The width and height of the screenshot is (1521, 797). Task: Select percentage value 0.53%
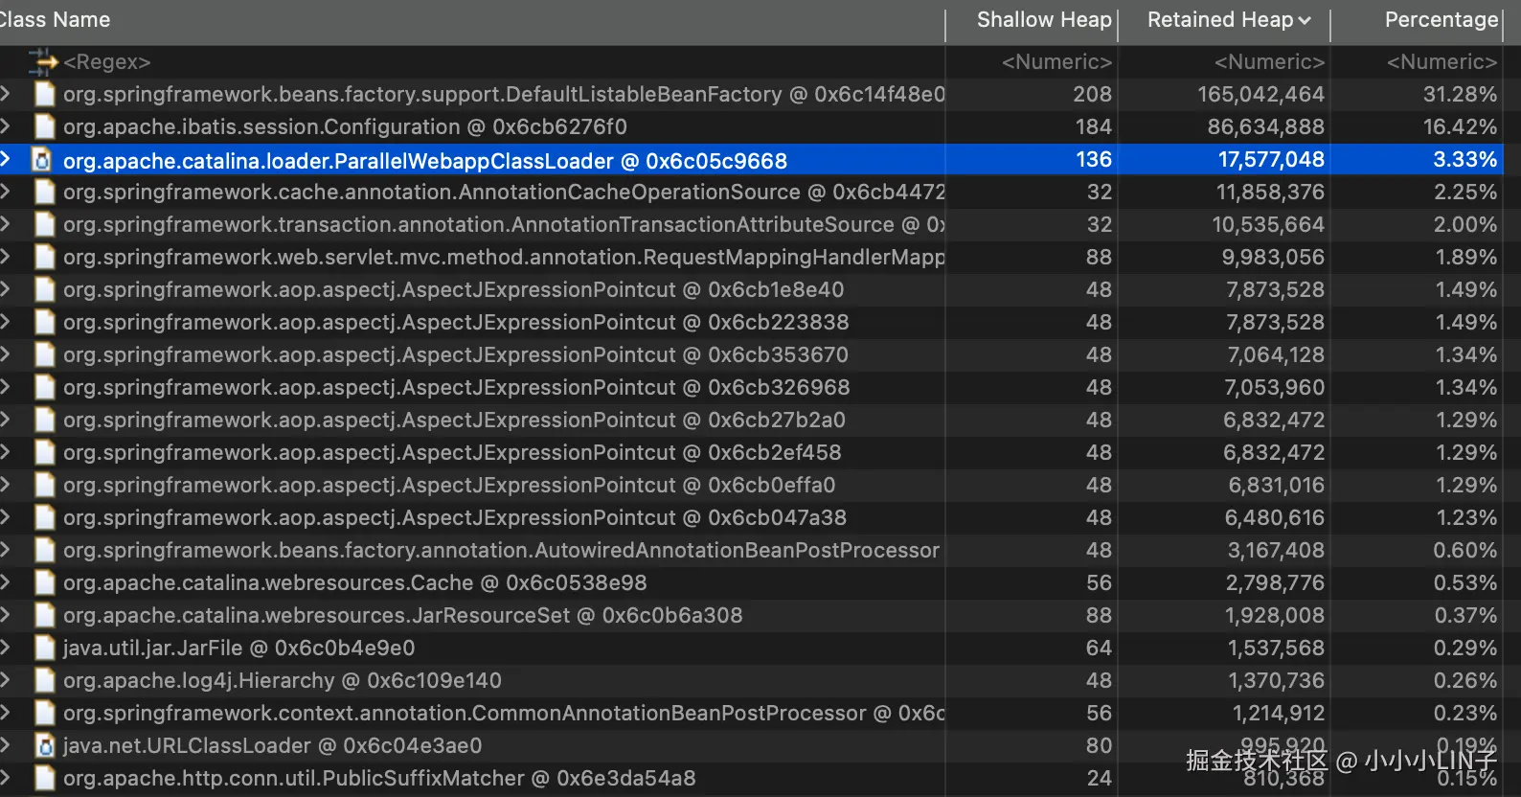click(x=1465, y=582)
